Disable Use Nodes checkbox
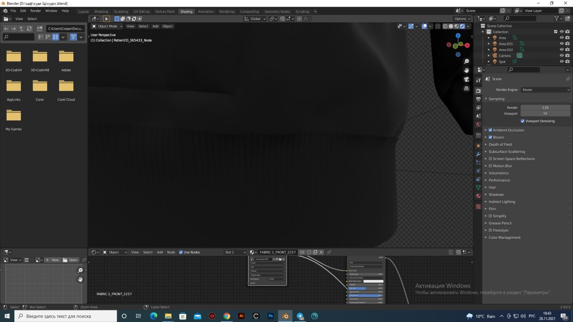Screen dimensions: 573x322 tap(181, 252)
